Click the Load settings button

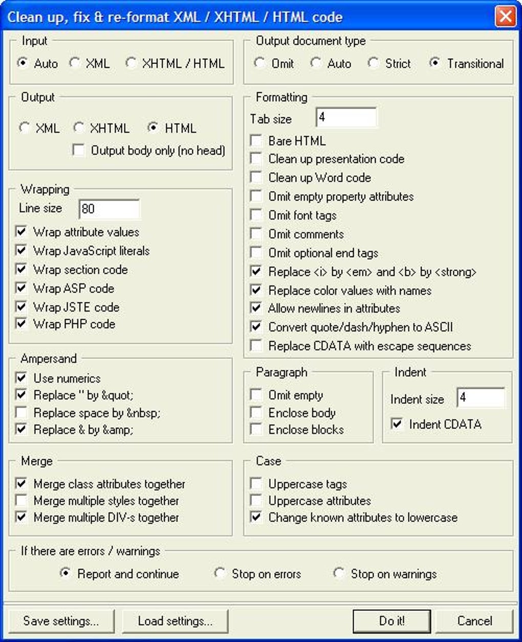click(175, 621)
